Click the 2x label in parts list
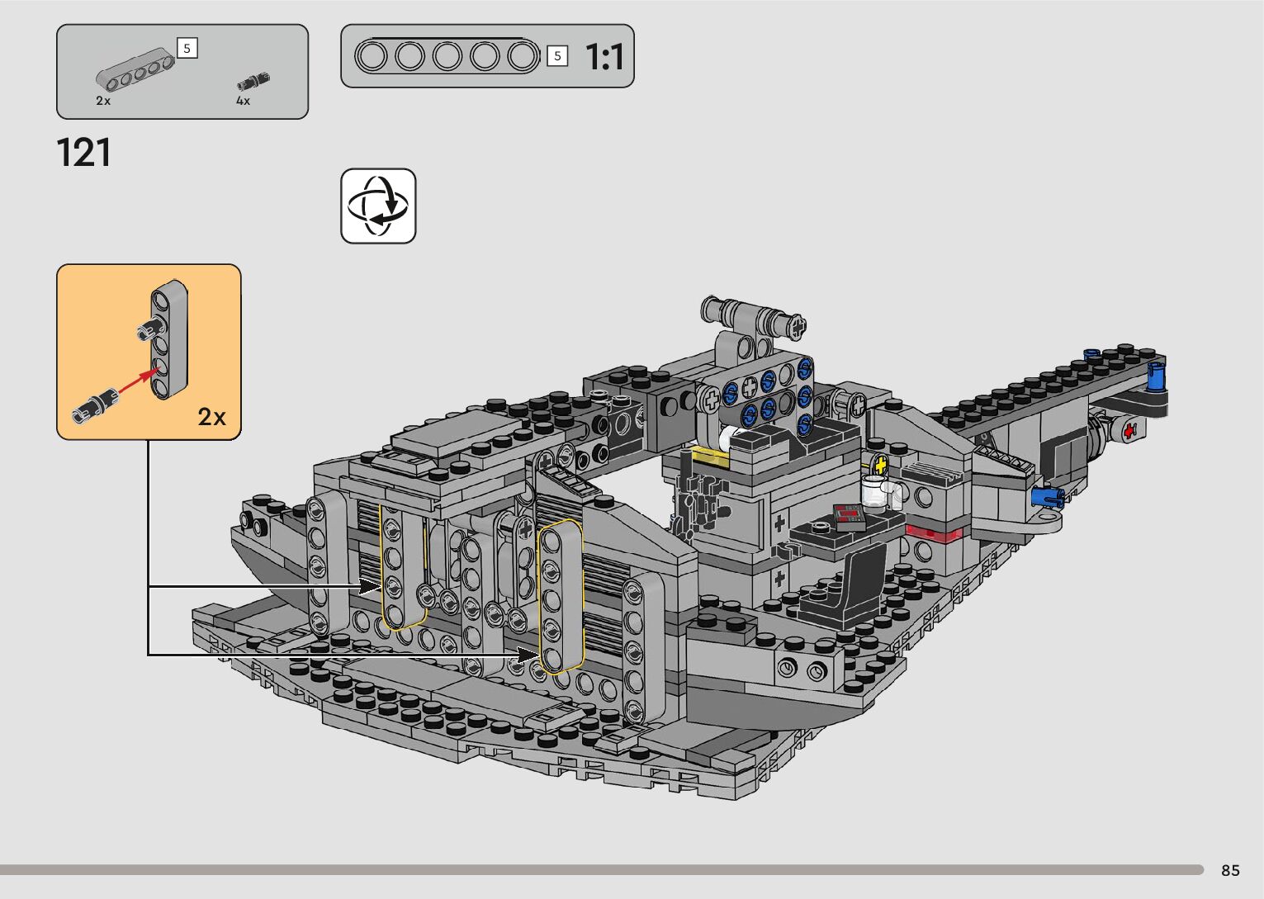The width and height of the screenshot is (1264, 899). pos(103,101)
